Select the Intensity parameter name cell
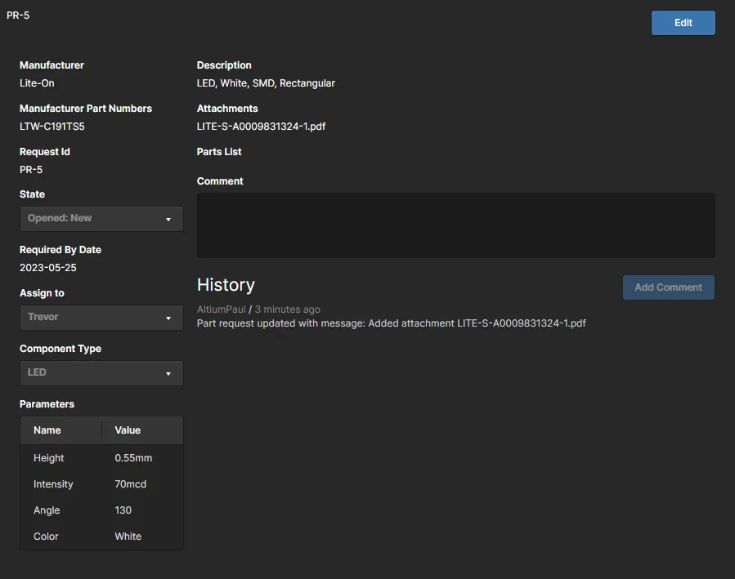 53,484
